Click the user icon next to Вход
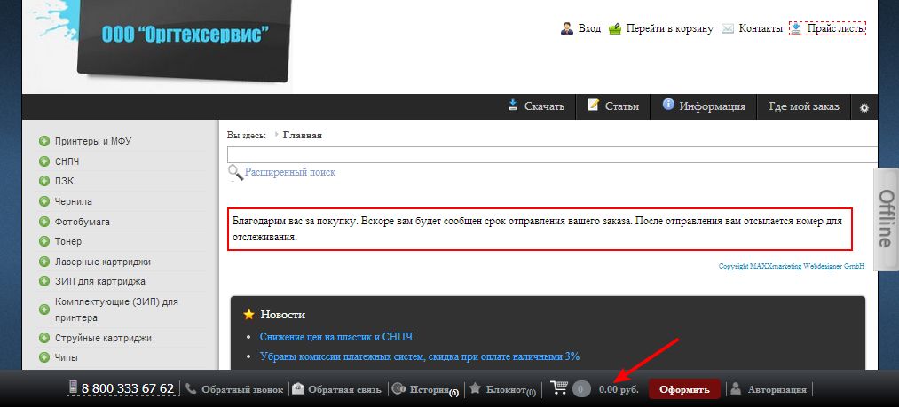 click(x=567, y=28)
